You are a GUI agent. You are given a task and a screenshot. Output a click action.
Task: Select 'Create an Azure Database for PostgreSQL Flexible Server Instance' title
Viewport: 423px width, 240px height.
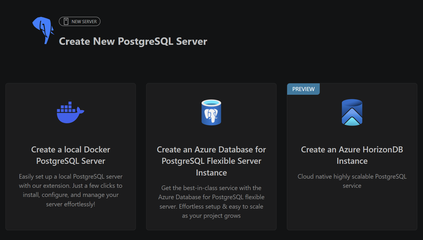(211, 161)
